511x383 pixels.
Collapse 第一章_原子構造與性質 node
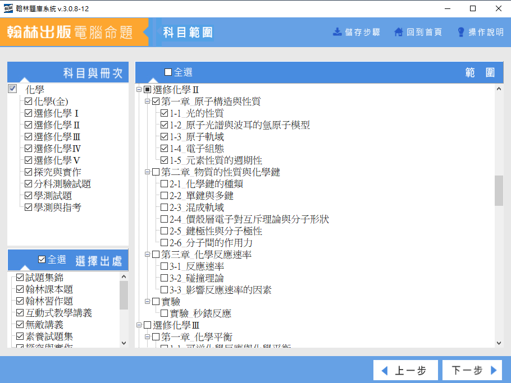pyautogui.click(x=147, y=101)
